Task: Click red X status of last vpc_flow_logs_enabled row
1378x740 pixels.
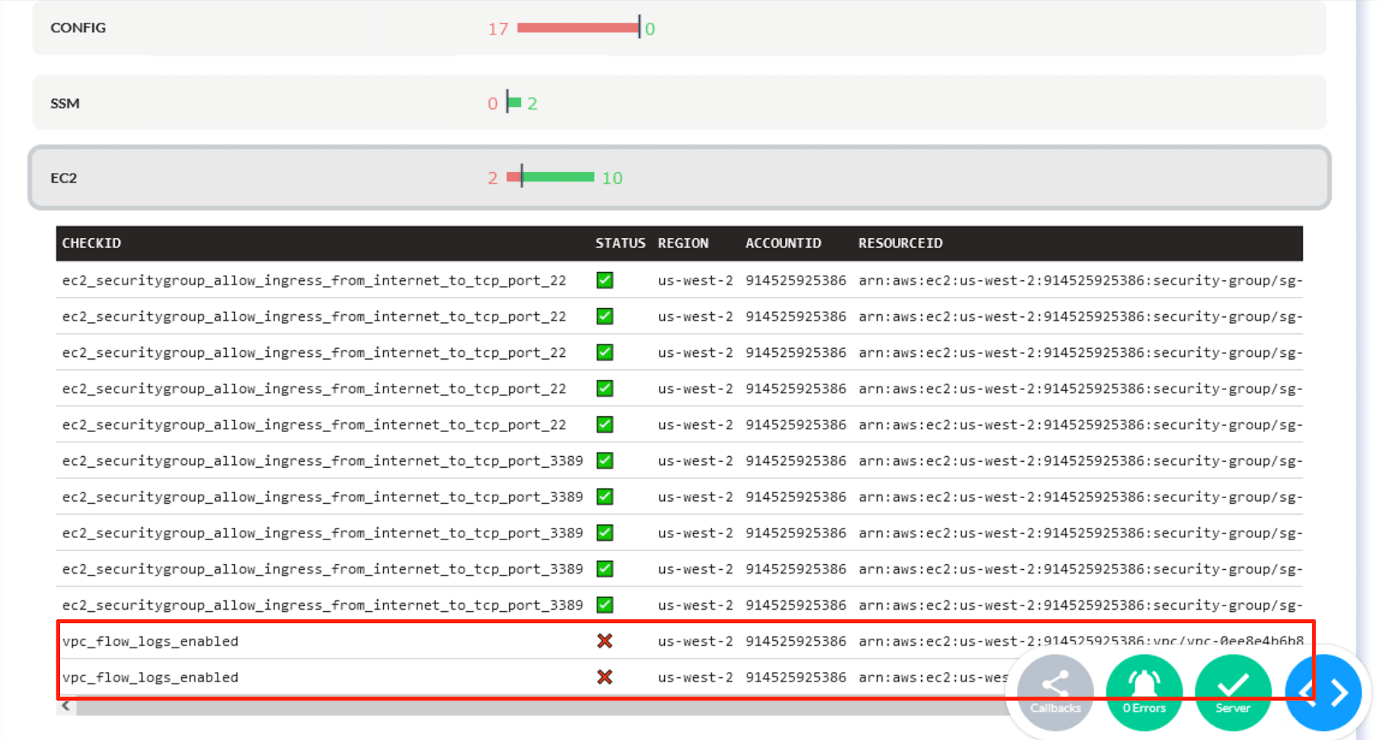Action: pyautogui.click(x=605, y=677)
